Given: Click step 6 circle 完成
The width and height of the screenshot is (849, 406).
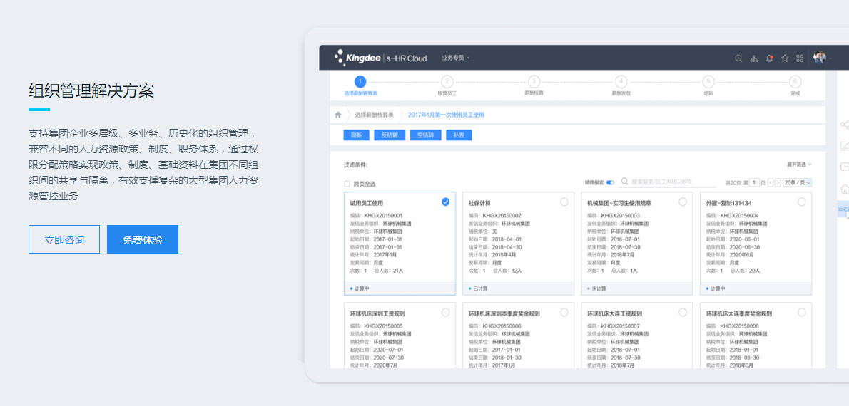Looking at the screenshot, I should (795, 82).
